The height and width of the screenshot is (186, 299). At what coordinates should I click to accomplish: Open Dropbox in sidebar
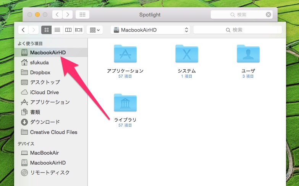click(x=51, y=72)
